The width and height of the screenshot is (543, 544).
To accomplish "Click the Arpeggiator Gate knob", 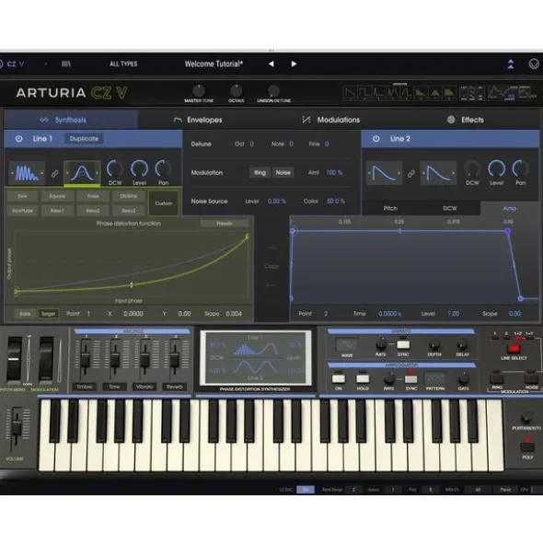I will pyautogui.click(x=464, y=378).
